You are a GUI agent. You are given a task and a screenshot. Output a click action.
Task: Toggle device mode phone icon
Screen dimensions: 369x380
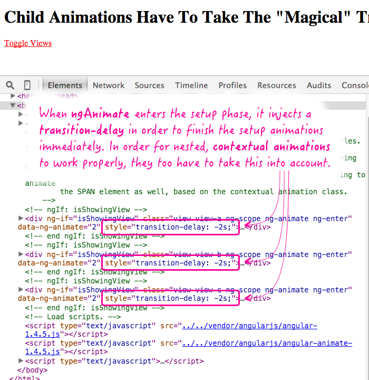click(27, 85)
